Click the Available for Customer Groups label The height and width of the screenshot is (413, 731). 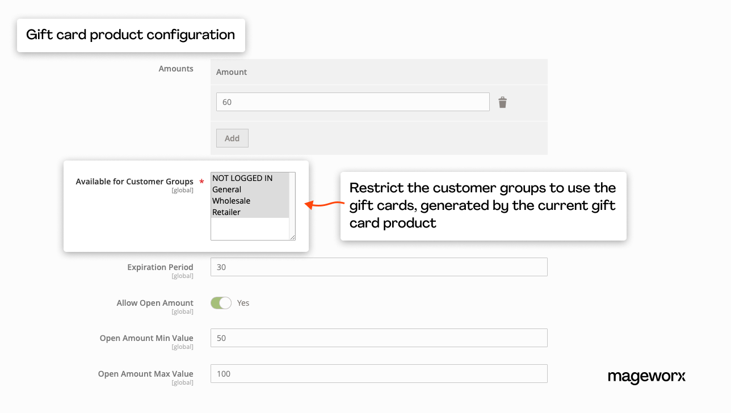tap(135, 182)
